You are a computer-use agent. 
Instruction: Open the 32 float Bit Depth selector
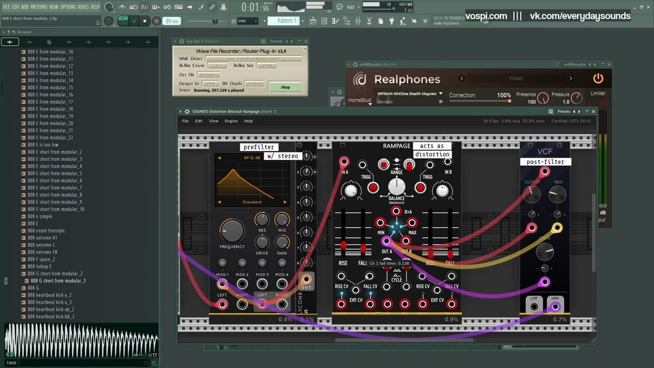coord(254,84)
